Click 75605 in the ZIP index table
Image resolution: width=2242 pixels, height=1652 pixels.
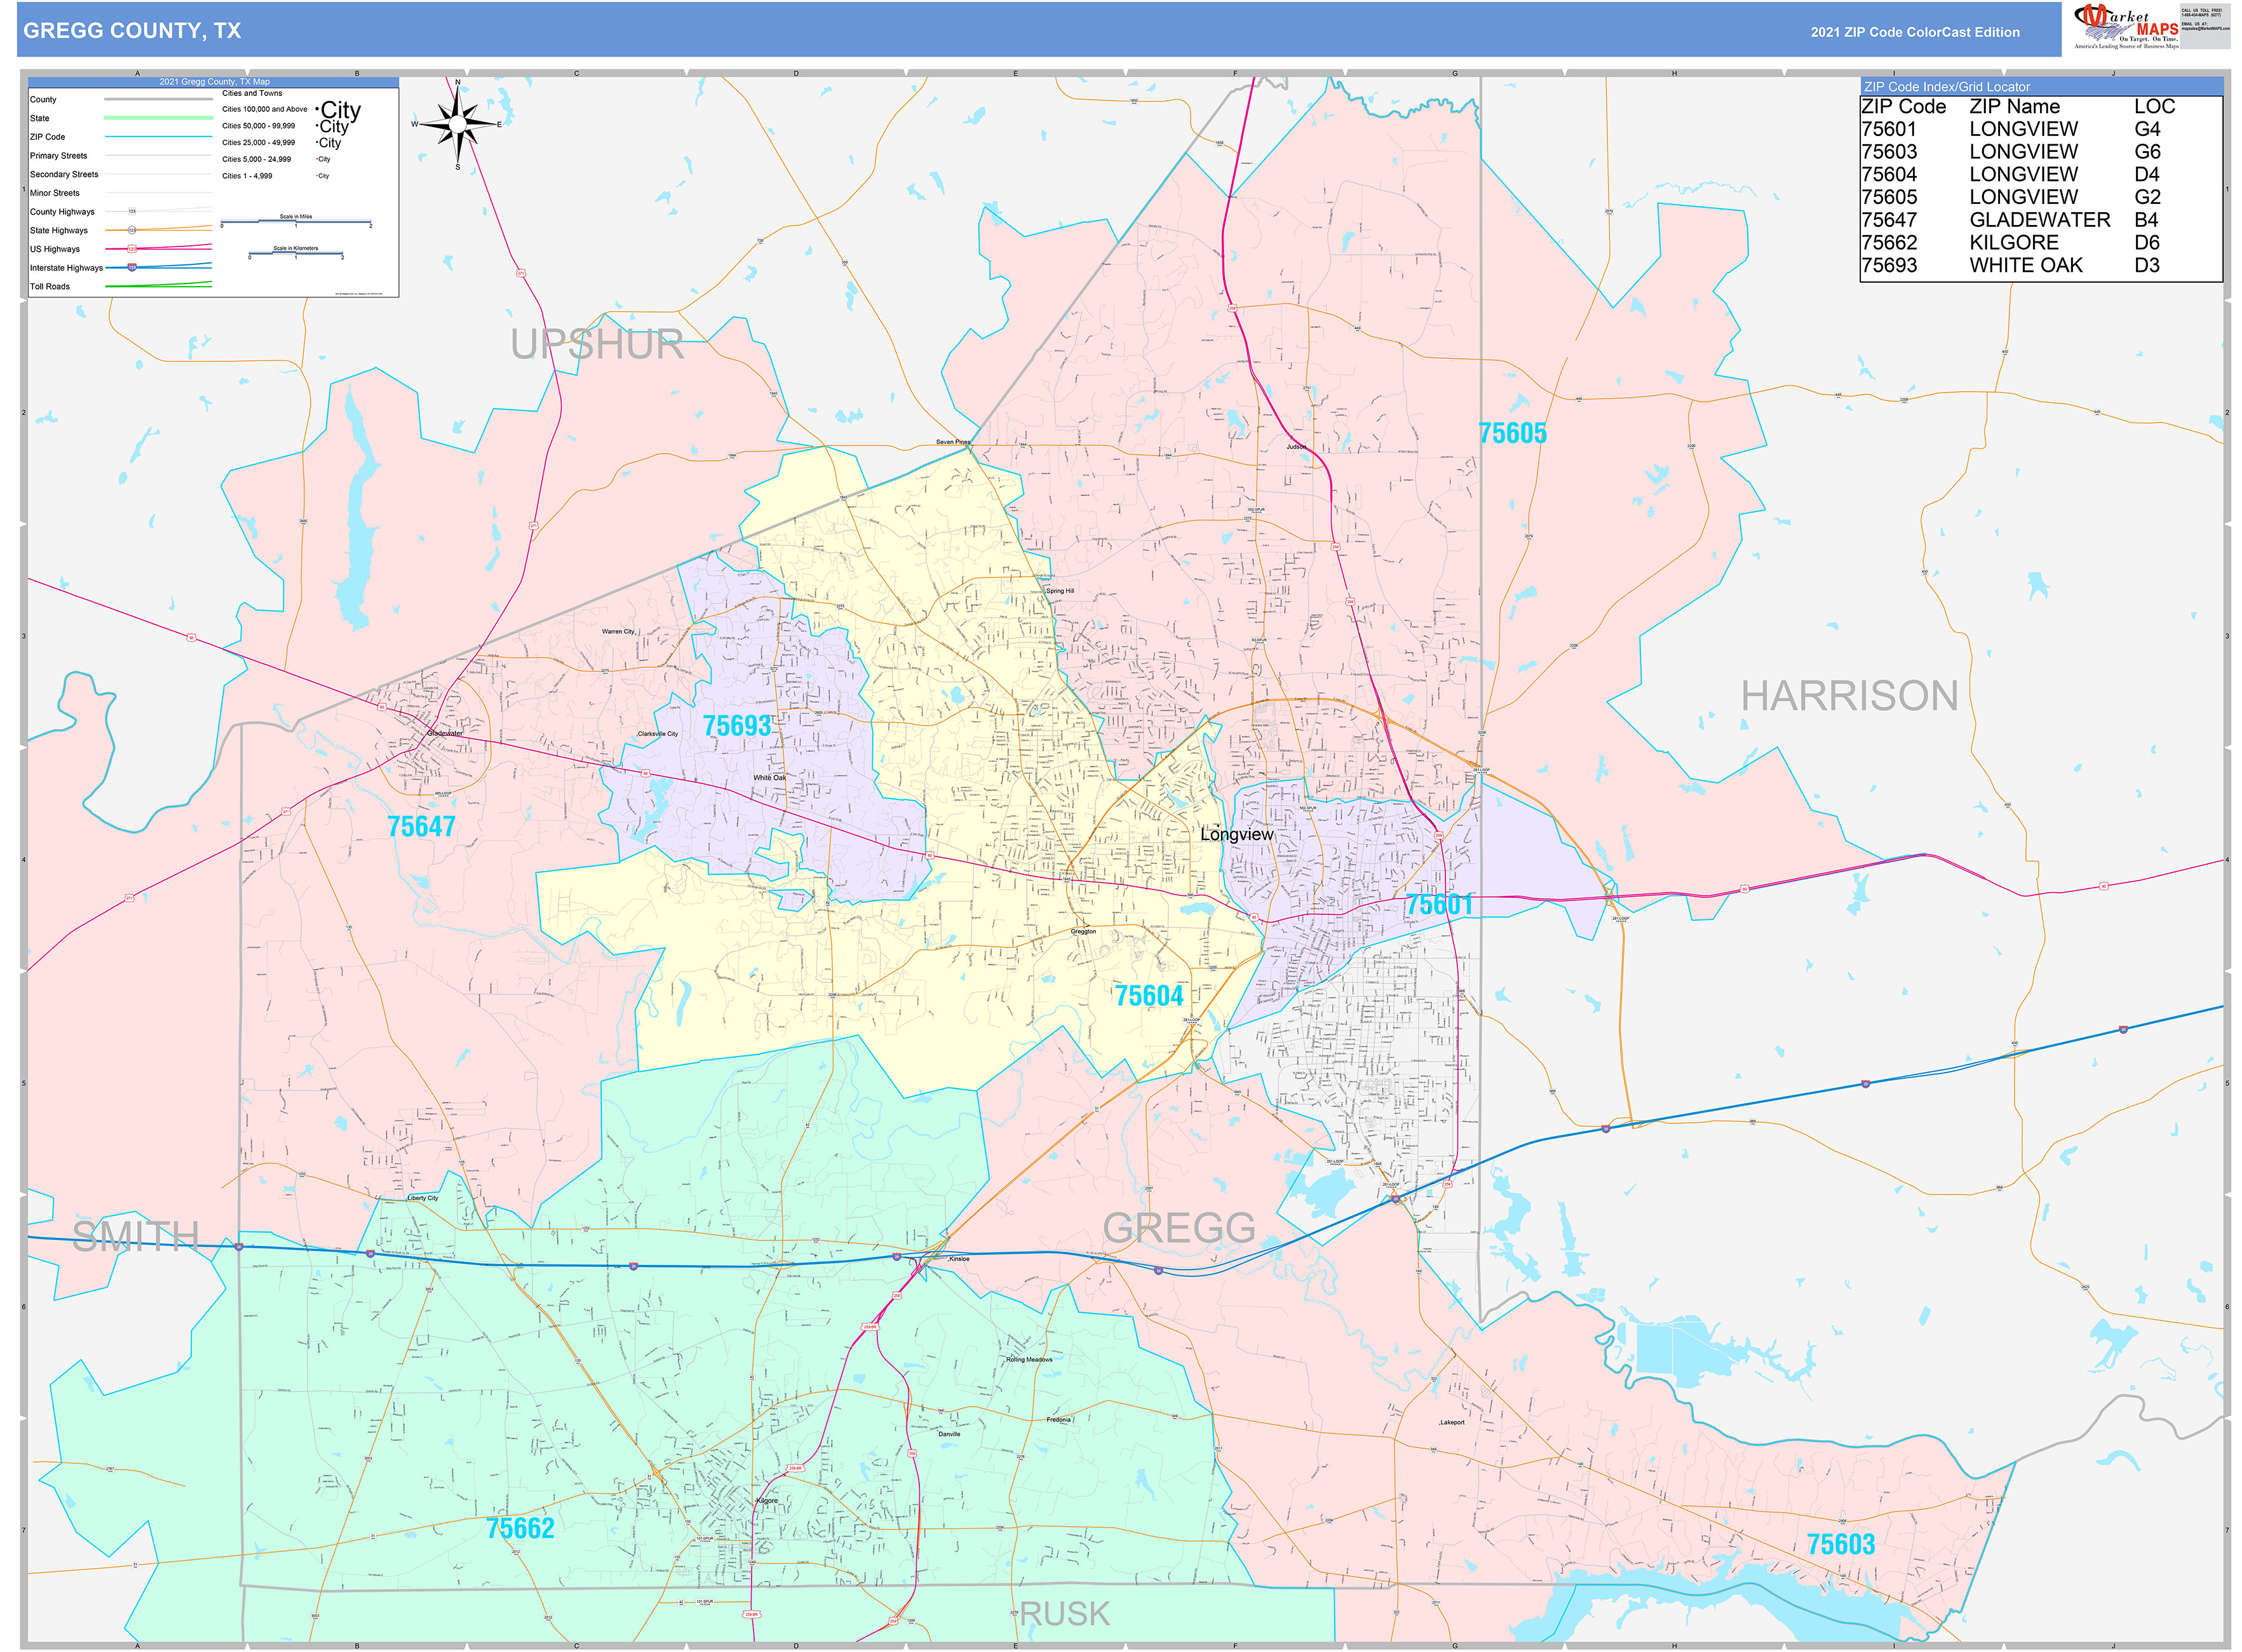(x=1888, y=197)
